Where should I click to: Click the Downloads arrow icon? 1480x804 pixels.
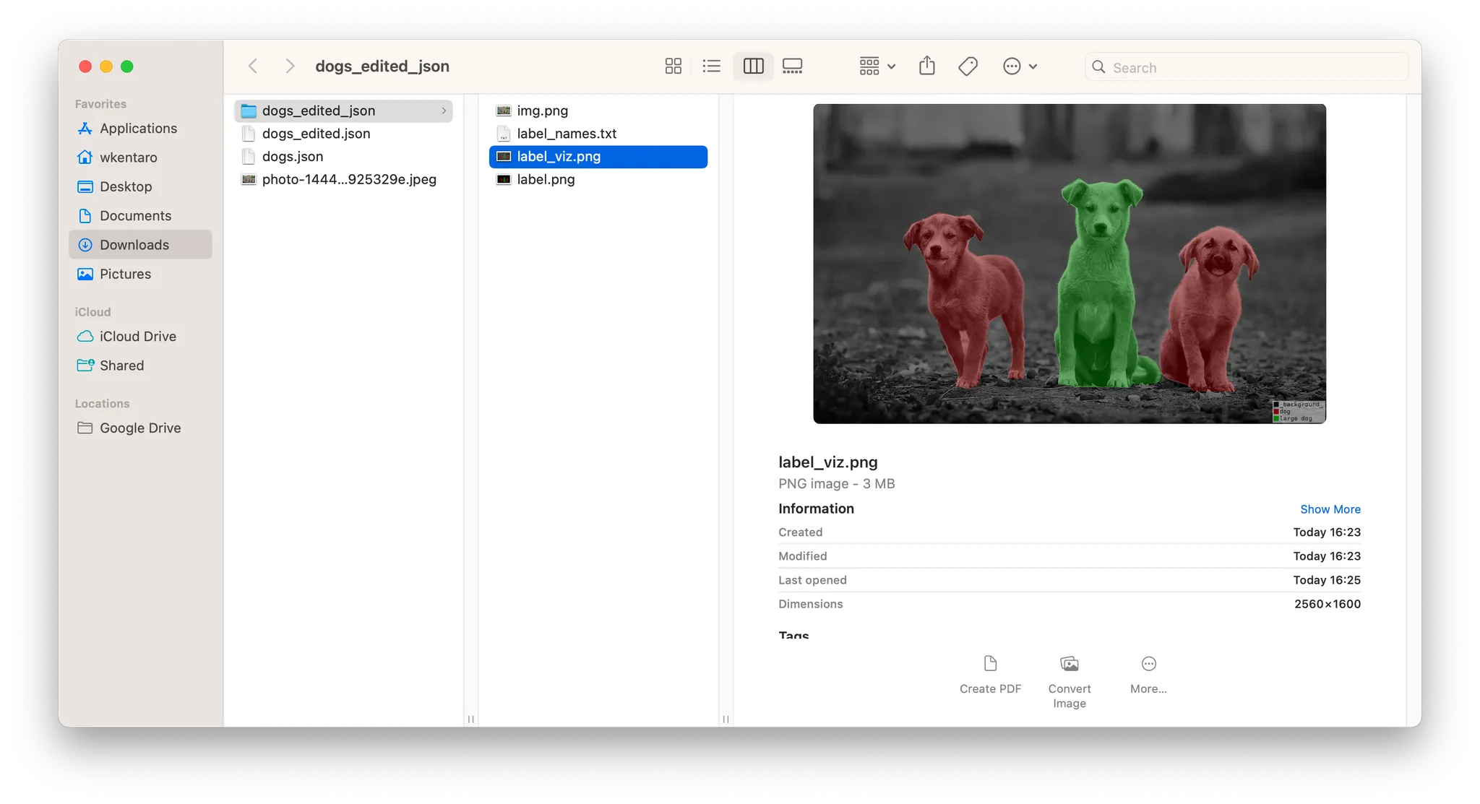(85, 245)
